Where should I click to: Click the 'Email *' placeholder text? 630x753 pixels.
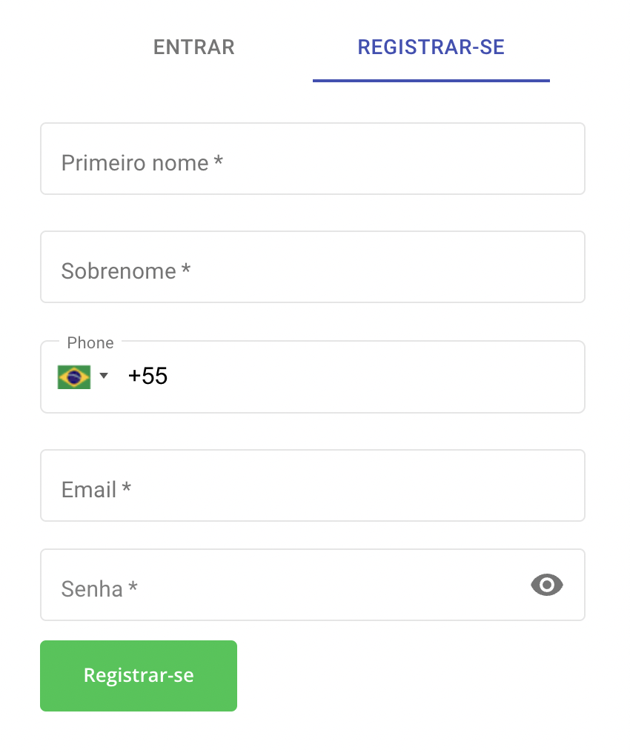96,489
